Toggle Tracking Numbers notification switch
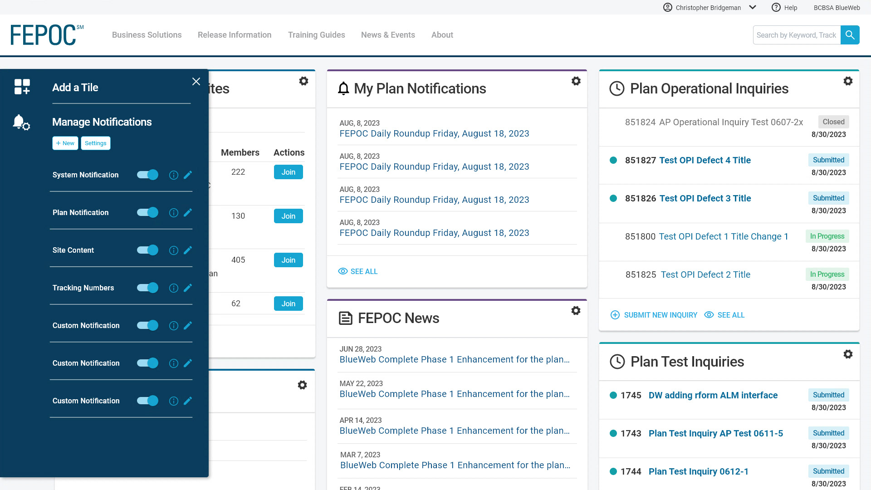This screenshot has height=490, width=871. 147,288
